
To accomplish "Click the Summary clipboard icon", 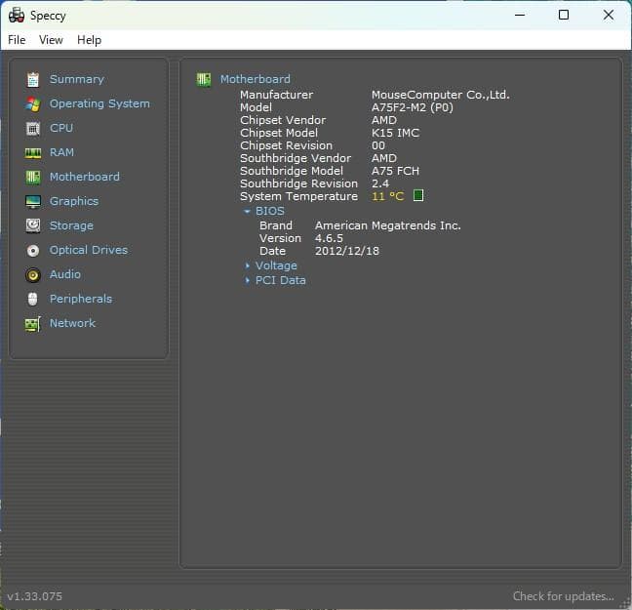I will click(x=33, y=79).
